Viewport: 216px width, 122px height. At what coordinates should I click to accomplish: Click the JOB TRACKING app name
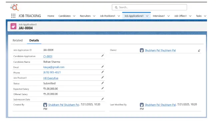[30, 16]
